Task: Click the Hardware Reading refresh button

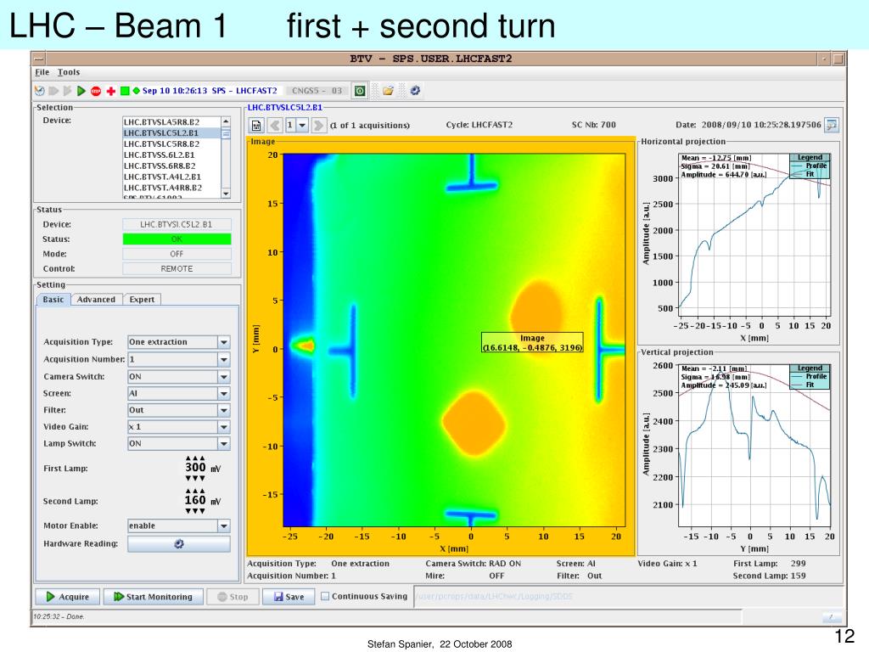Action: [x=178, y=544]
